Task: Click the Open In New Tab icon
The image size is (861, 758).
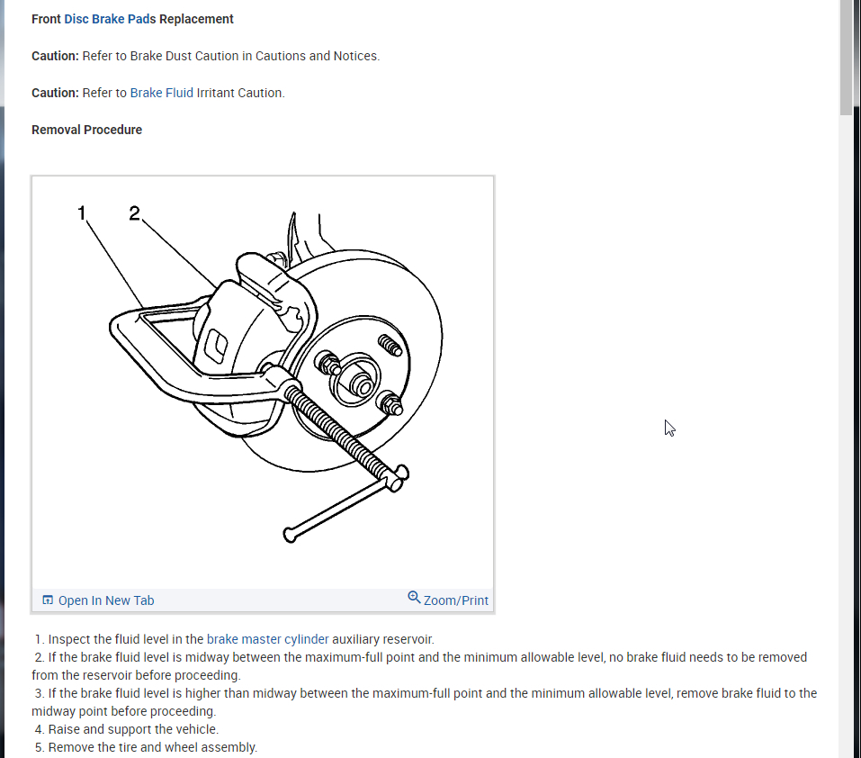Action: tap(48, 600)
